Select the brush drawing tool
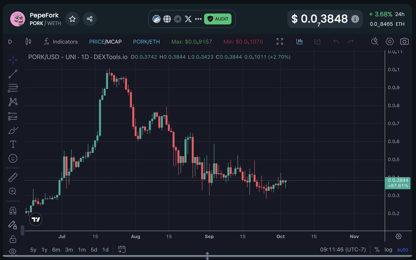 (13, 131)
